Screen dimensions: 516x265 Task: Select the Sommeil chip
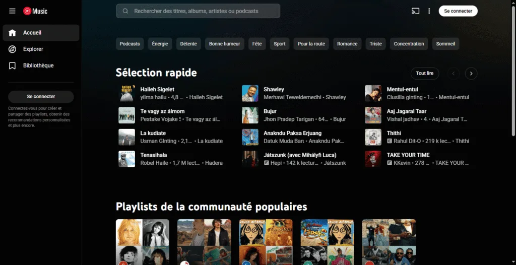coord(445,44)
